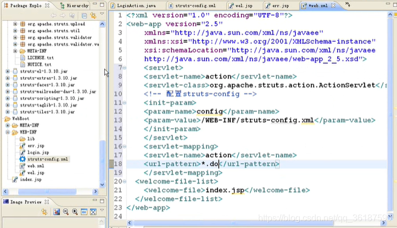Close the Image Preview tab
The width and height of the screenshot is (397, 228).
point(47,202)
